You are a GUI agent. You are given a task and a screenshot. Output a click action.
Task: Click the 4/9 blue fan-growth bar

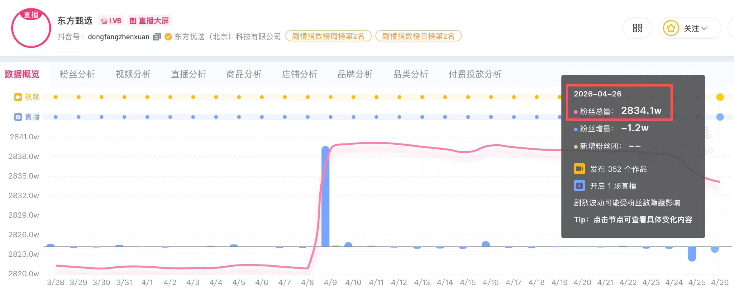325,196
